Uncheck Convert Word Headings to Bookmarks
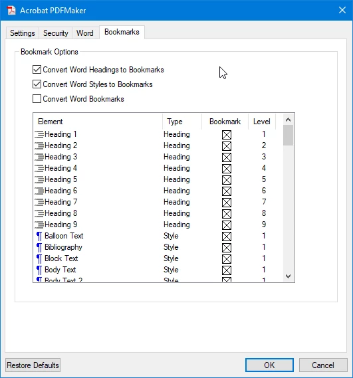 click(x=37, y=70)
